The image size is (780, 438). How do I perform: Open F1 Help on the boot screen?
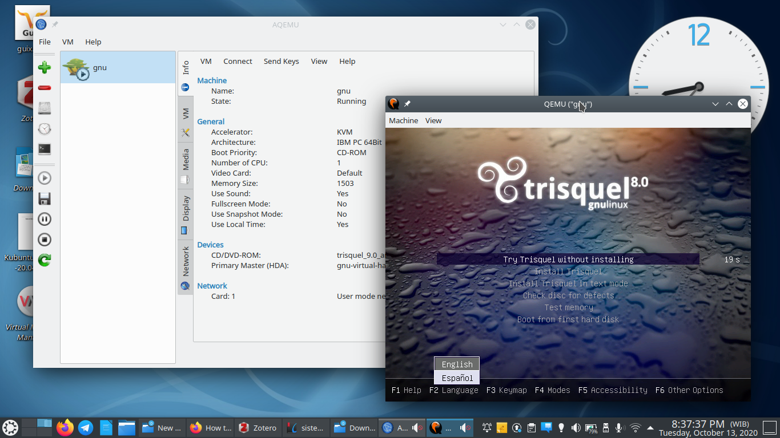tap(407, 390)
